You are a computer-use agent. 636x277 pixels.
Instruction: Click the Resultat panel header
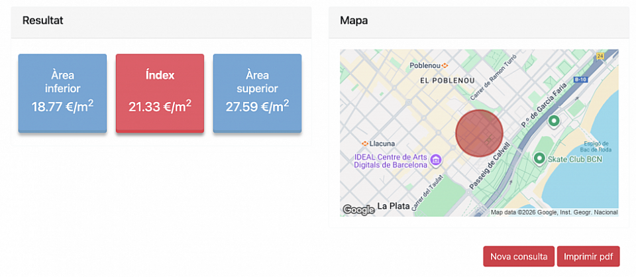[x=161, y=21]
